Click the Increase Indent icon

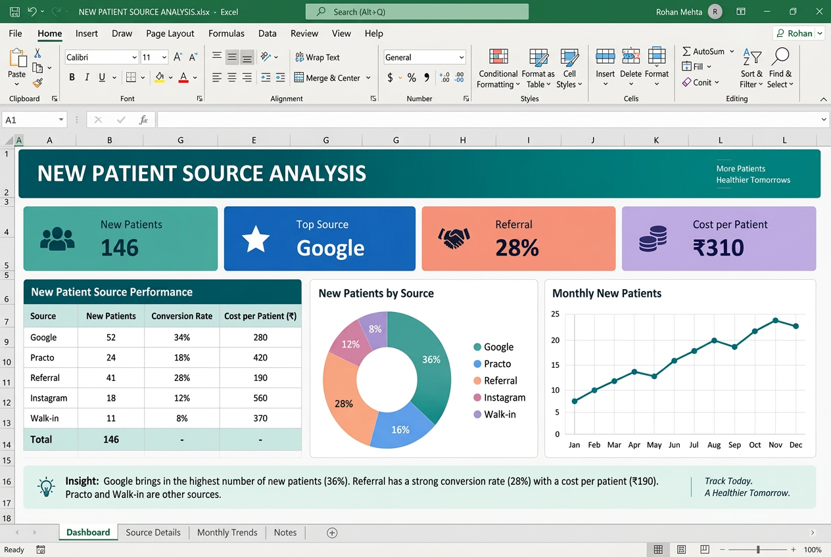(x=281, y=78)
